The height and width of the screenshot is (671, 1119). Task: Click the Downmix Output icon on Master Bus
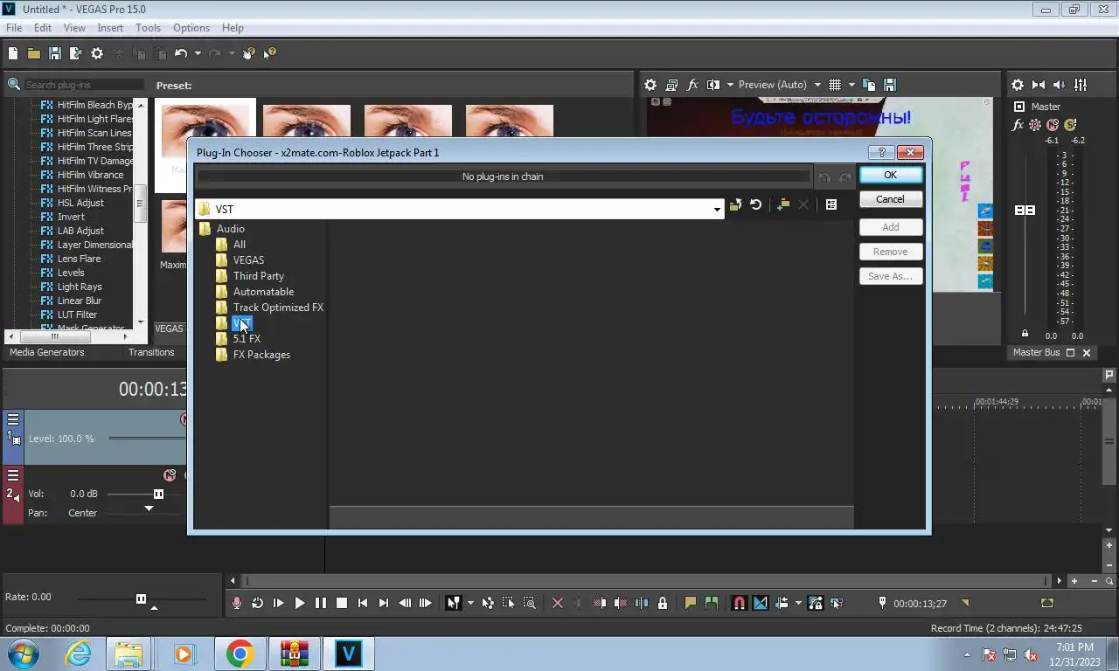coord(1039,85)
